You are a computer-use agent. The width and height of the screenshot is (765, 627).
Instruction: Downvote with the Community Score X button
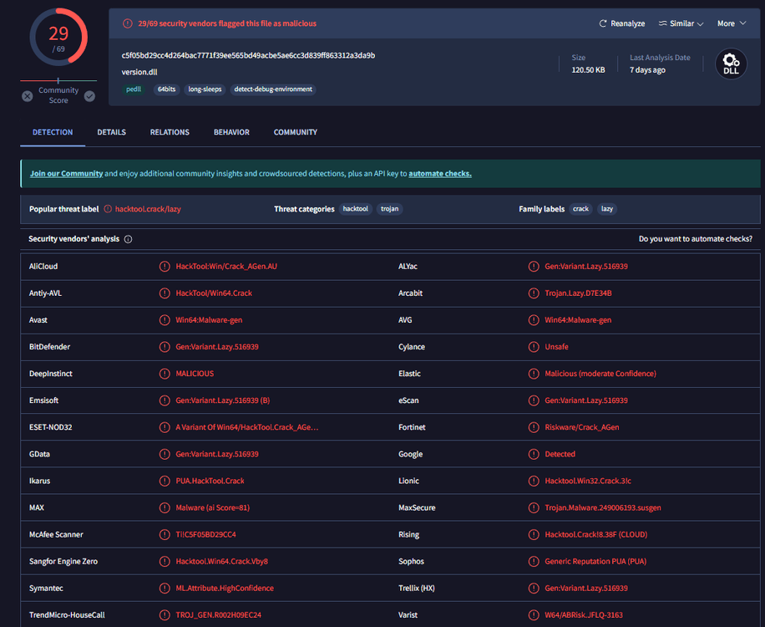(x=28, y=96)
